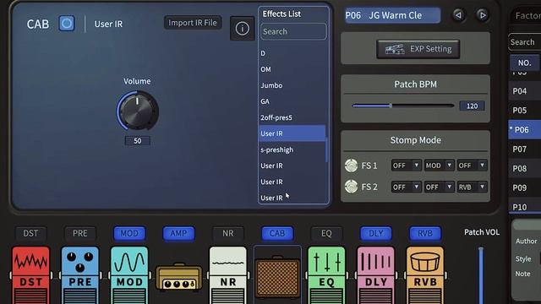Image resolution: width=541 pixels, height=304 pixels.
Task: Select GA in the Effects List
Action: [292, 101]
